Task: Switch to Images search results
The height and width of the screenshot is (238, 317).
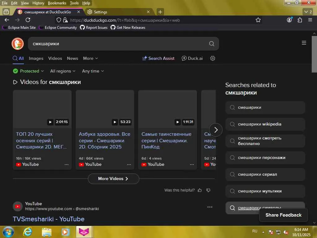Action: coord(36,58)
